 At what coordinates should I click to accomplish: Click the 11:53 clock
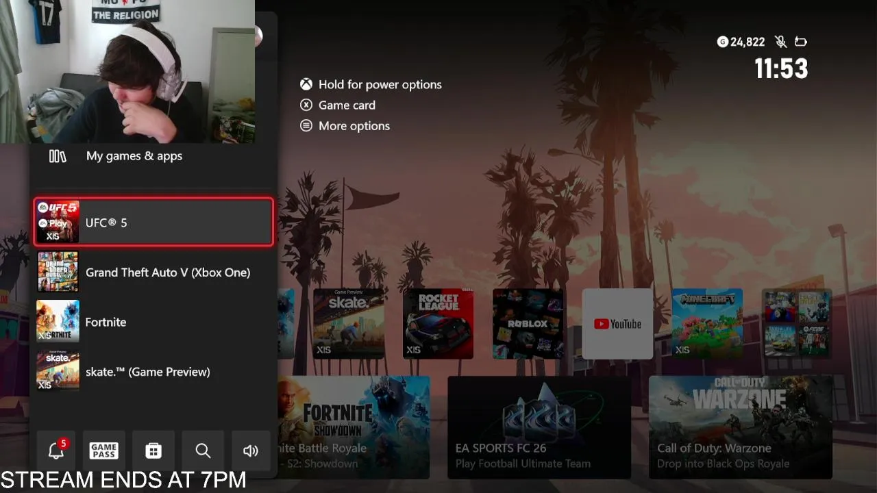tap(781, 68)
